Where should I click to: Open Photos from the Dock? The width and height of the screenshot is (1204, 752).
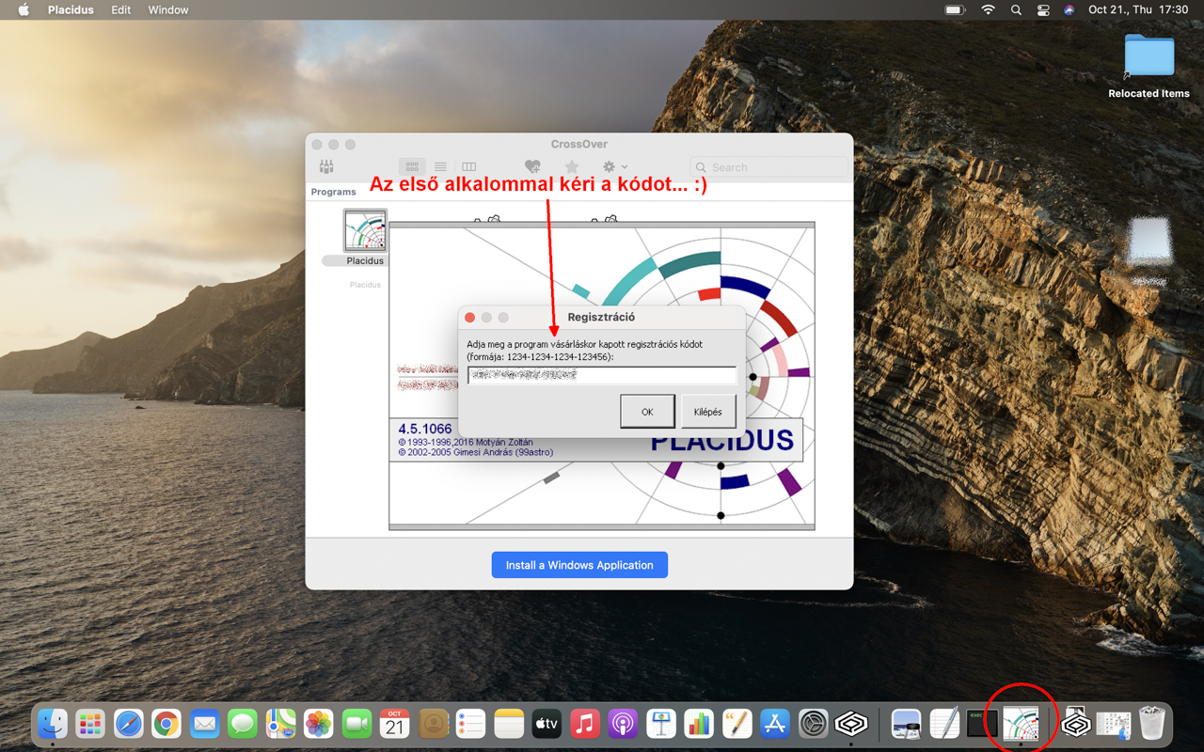point(319,724)
